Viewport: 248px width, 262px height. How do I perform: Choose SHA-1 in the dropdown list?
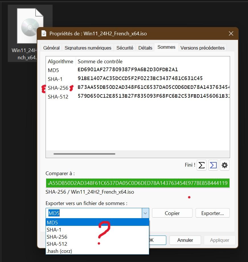coord(97,230)
